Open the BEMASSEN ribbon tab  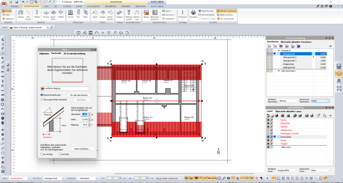(140, 6)
